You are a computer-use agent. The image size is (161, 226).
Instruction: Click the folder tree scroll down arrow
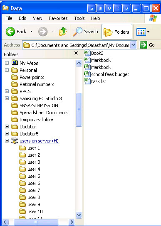coord(79,215)
